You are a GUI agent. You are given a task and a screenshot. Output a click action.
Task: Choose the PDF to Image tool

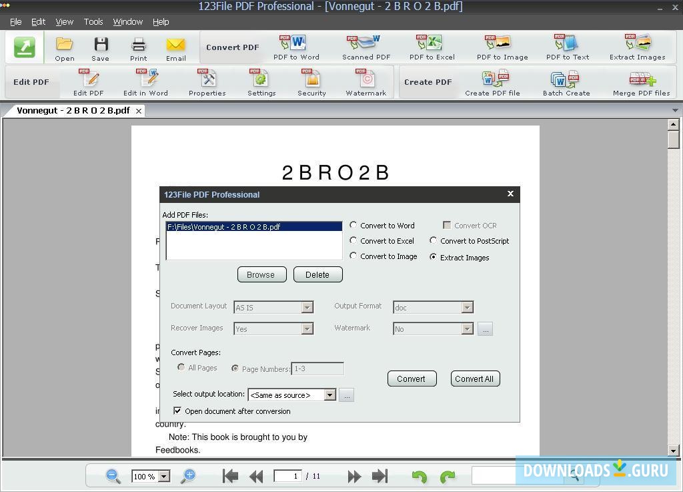click(x=502, y=47)
